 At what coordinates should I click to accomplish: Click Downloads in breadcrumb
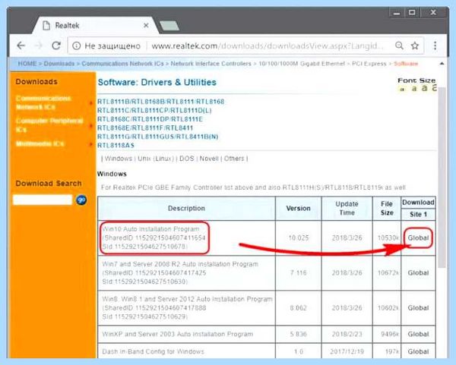59,64
